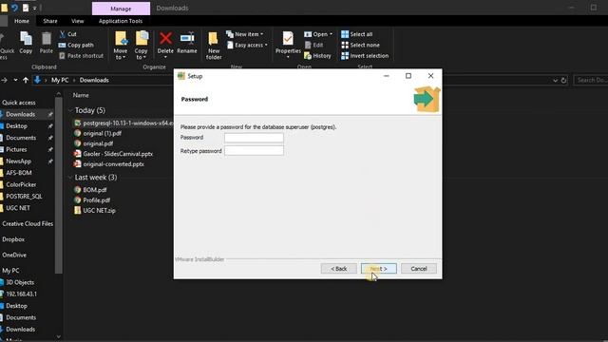Open Pictures in the sidebar
Screen dimensions: 608x342
click(x=16, y=149)
